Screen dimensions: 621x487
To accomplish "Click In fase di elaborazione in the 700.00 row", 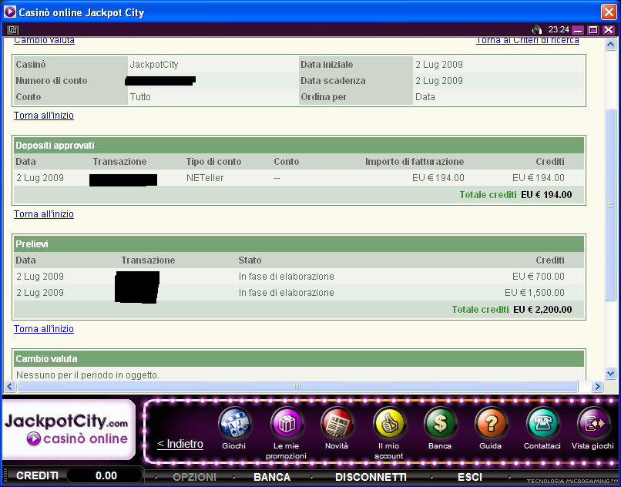I will [286, 277].
